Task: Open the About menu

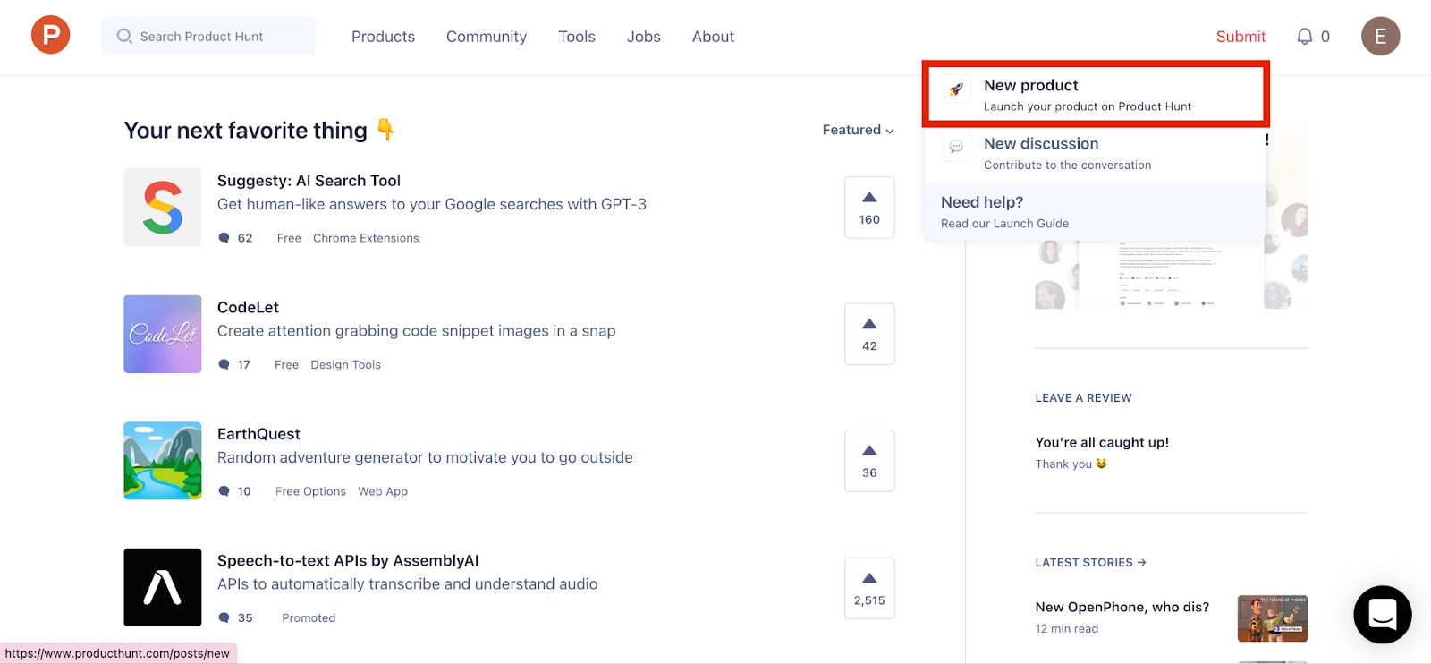Action: coord(713,37)
